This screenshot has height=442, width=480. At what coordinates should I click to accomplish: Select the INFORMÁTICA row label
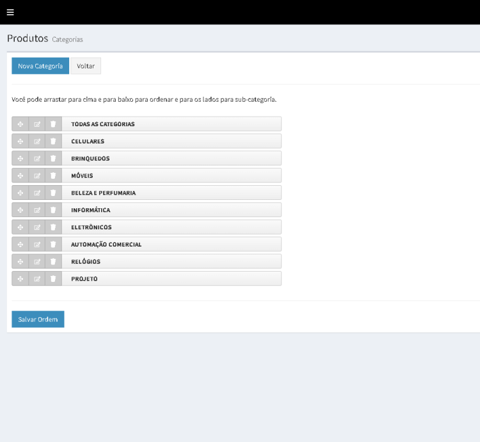[x=91, y=210]
